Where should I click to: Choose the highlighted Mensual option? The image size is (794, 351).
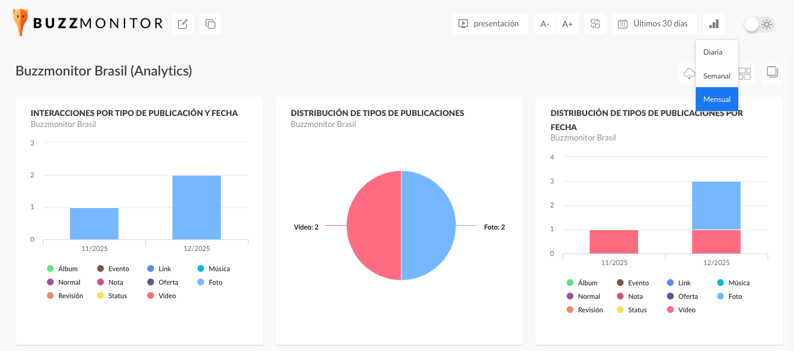(x=716, y=99)
